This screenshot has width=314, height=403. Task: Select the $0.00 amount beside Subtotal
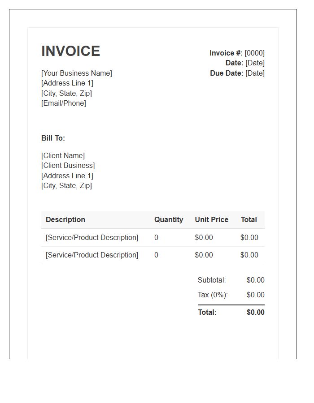click(x=256, y=280)
